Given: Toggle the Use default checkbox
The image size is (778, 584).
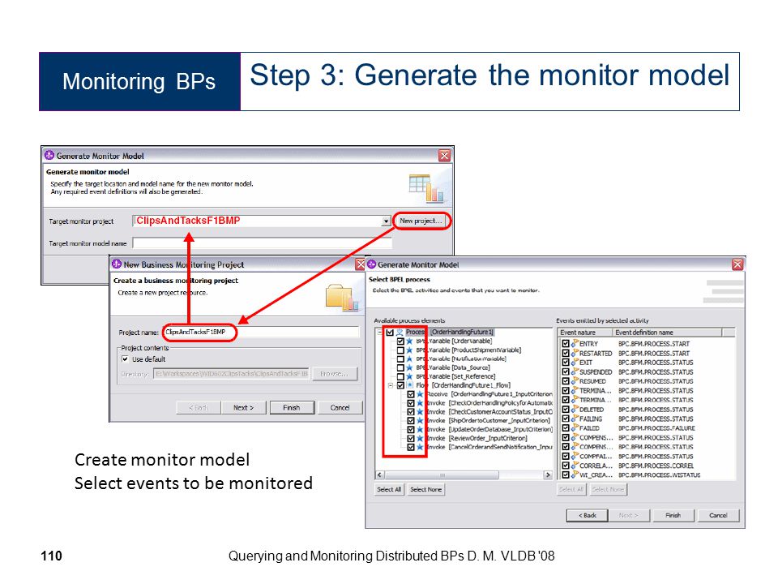Looking at the screenshot, I should [125, 359].
